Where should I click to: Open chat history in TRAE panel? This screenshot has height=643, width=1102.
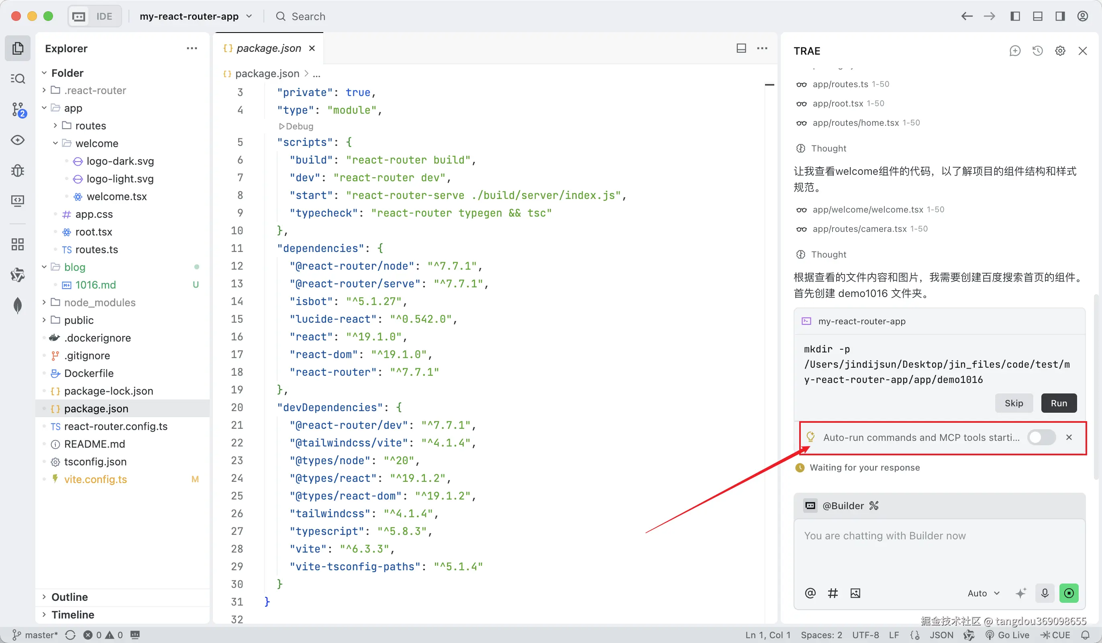1037,51
